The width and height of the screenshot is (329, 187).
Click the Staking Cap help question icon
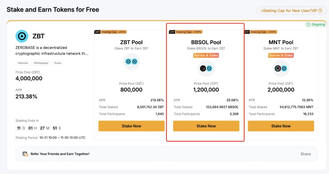(x=320, y=11)
